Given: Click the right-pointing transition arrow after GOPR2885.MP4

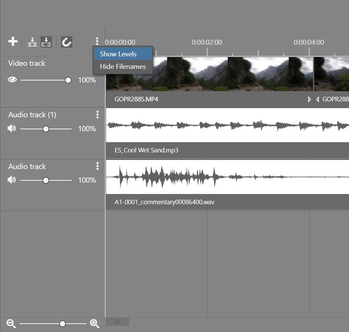Looking at the screenshot, I should [x=309, y=99].
